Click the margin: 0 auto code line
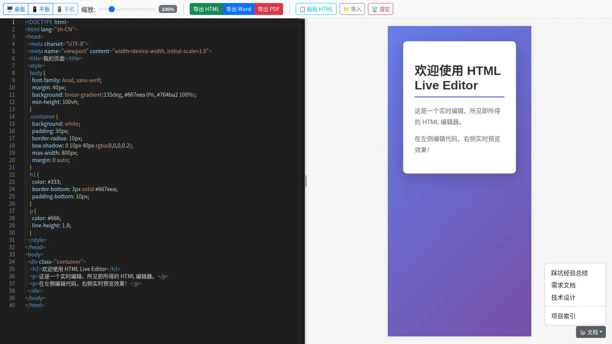 pyautogui.click(x=51, y=160)
